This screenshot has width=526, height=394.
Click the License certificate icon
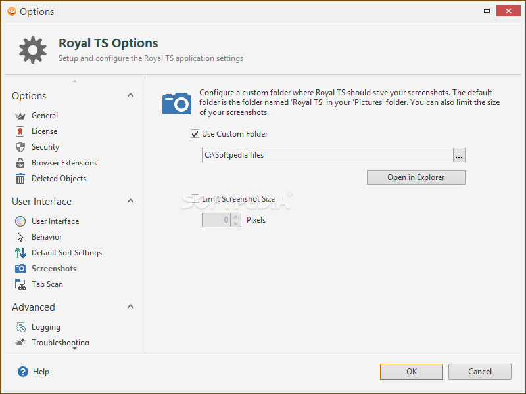coord(20,131)
